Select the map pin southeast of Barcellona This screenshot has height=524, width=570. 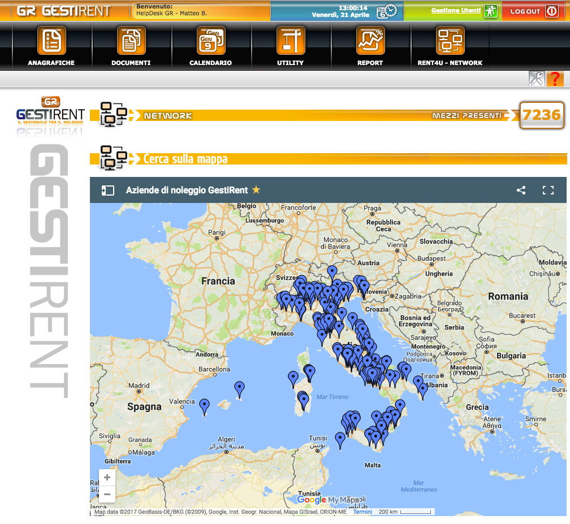point(239,389)
